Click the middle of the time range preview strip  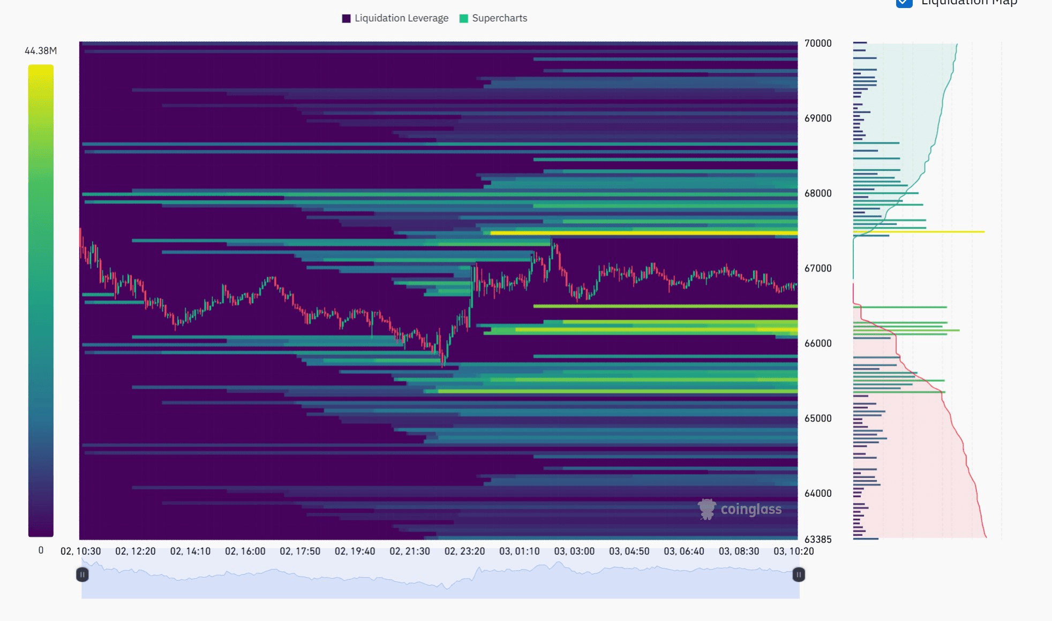point(440,581)
